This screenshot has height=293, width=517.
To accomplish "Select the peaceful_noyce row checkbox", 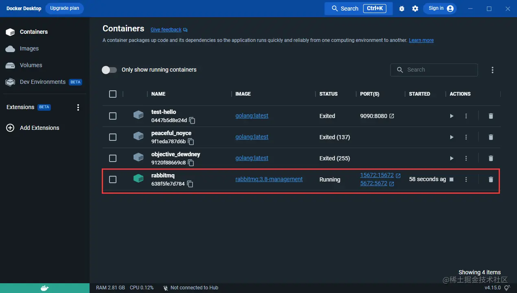I will click(113, 137).
